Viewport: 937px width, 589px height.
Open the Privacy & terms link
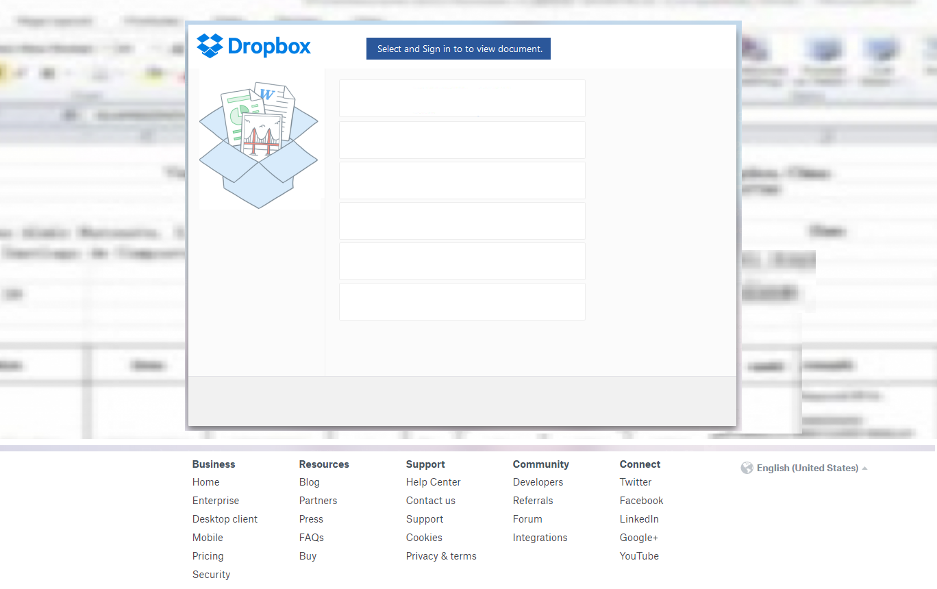[441, 556]
